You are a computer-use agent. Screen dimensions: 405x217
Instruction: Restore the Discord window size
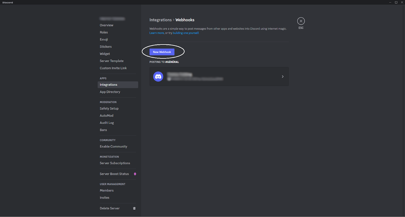396,2
